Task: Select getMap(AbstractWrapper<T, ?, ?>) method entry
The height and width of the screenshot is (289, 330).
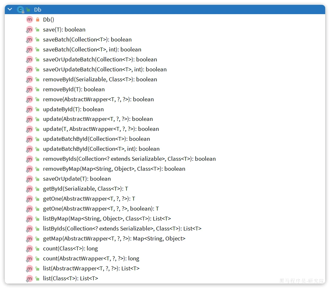Action: [114, 239]
